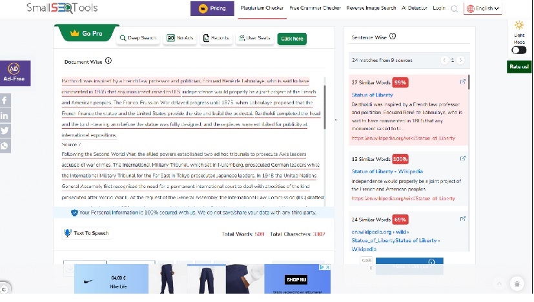This screenshot has width=534, height=302.
Task: Open 100% match source external link icon
Action: [462, 158]
